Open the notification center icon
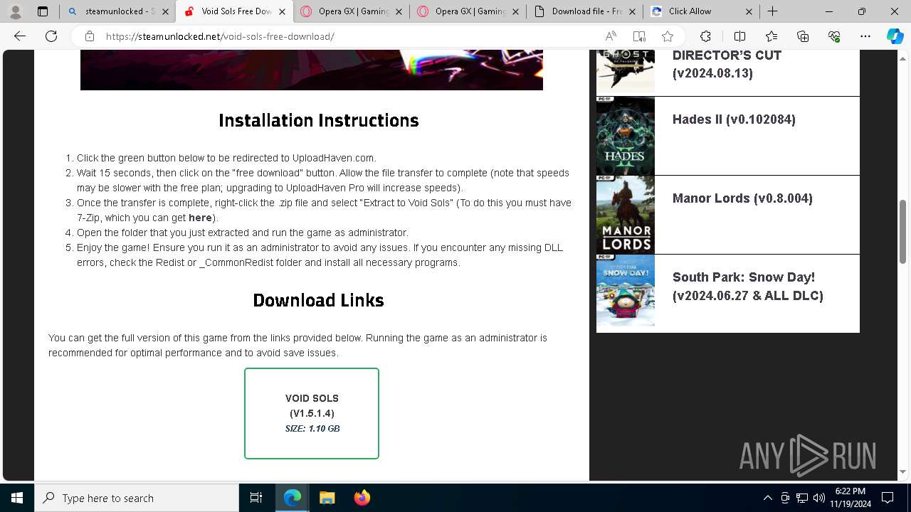Viewport: 911px width, 512px height. (x=888, y=498)
